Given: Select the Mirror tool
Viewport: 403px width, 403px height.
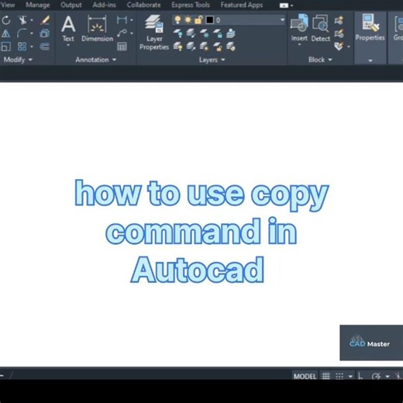Looking at the screenshot, I should [x=6, y=33].
